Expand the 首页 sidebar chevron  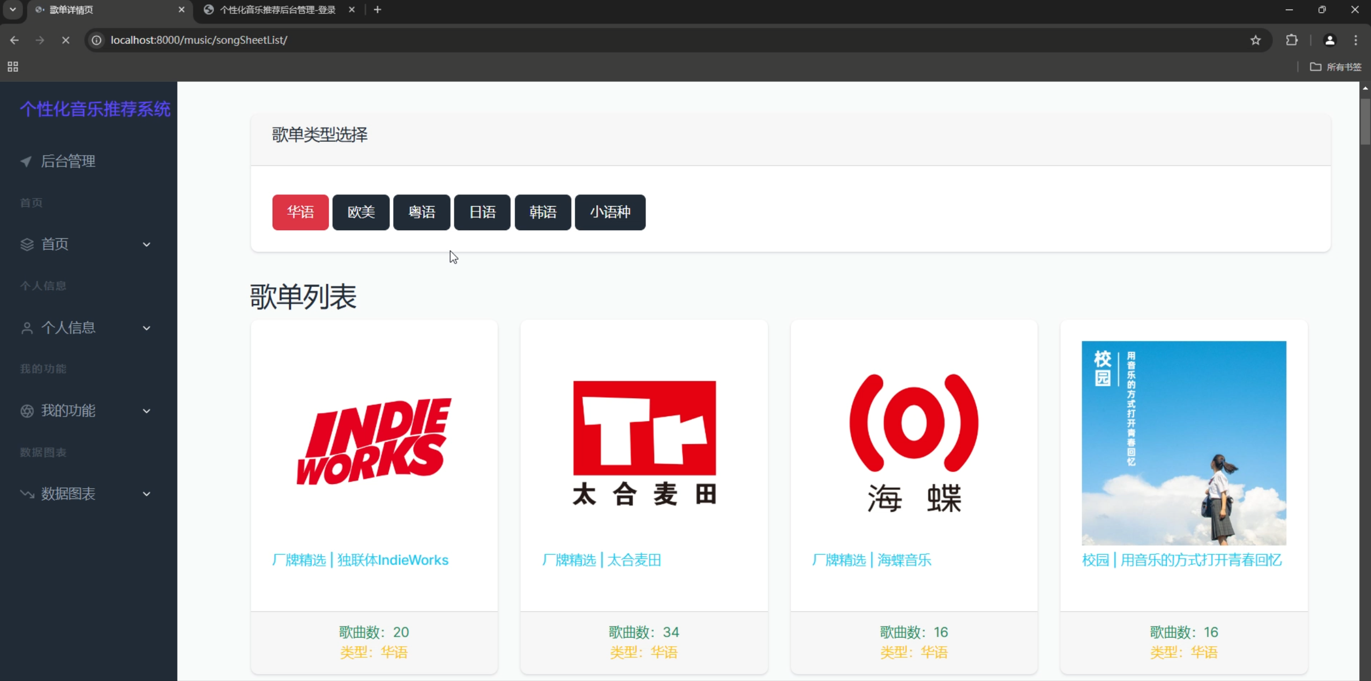[x=147, y=245]
